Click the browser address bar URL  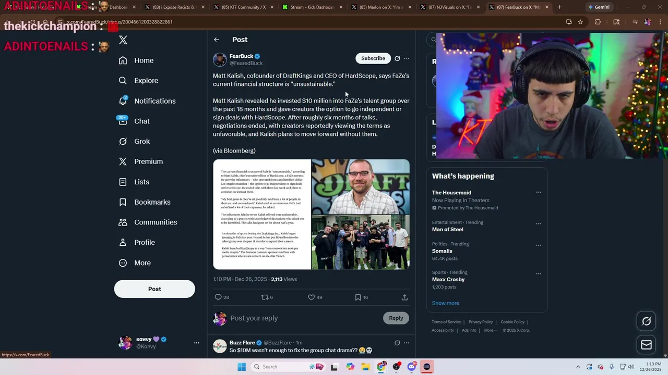click(120, 22)
